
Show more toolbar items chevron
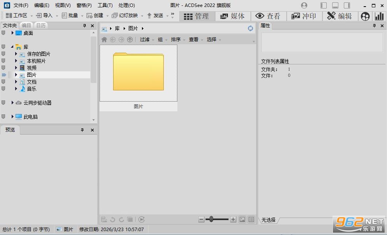coord(173,15)
